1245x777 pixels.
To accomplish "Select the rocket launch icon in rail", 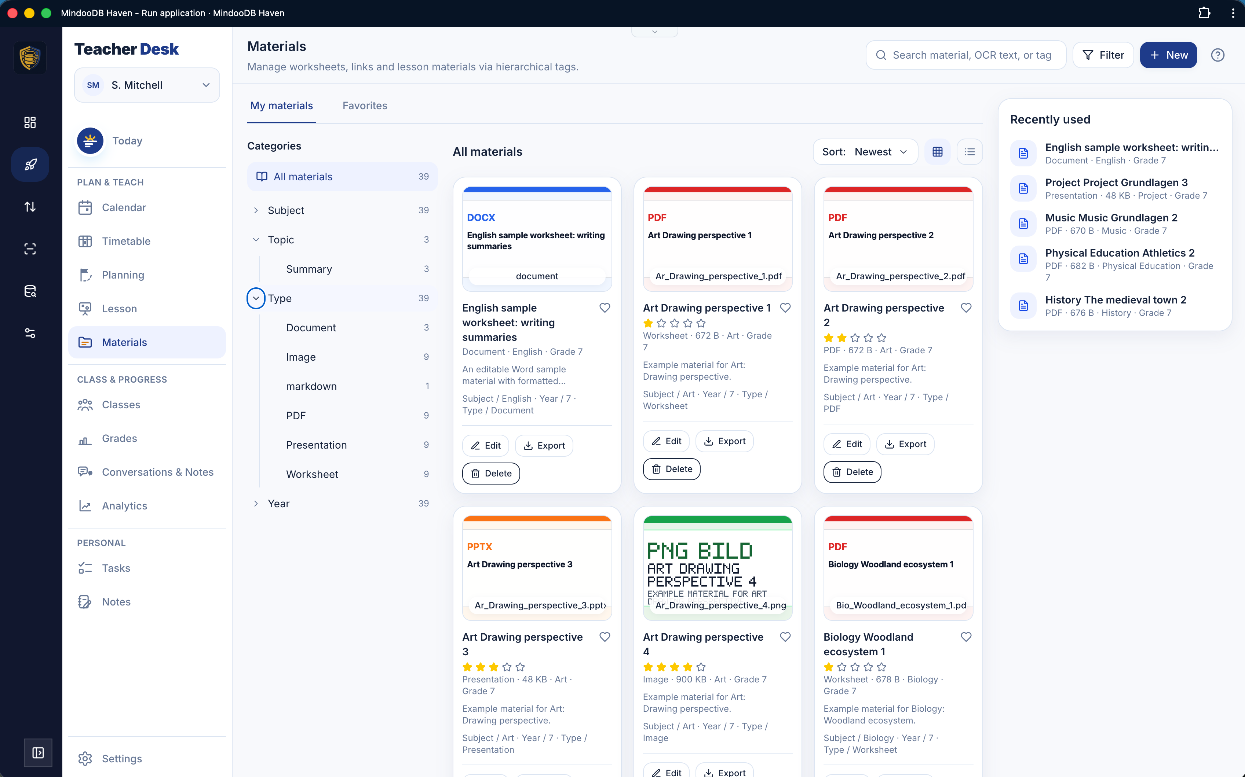I will point(30,165).
